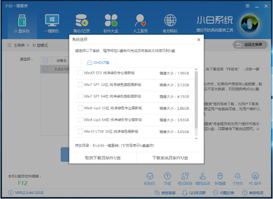Check Win8 Up3 64位 专业最新版
This screenshot has height=199, width=273.
[x=80, y=120]
